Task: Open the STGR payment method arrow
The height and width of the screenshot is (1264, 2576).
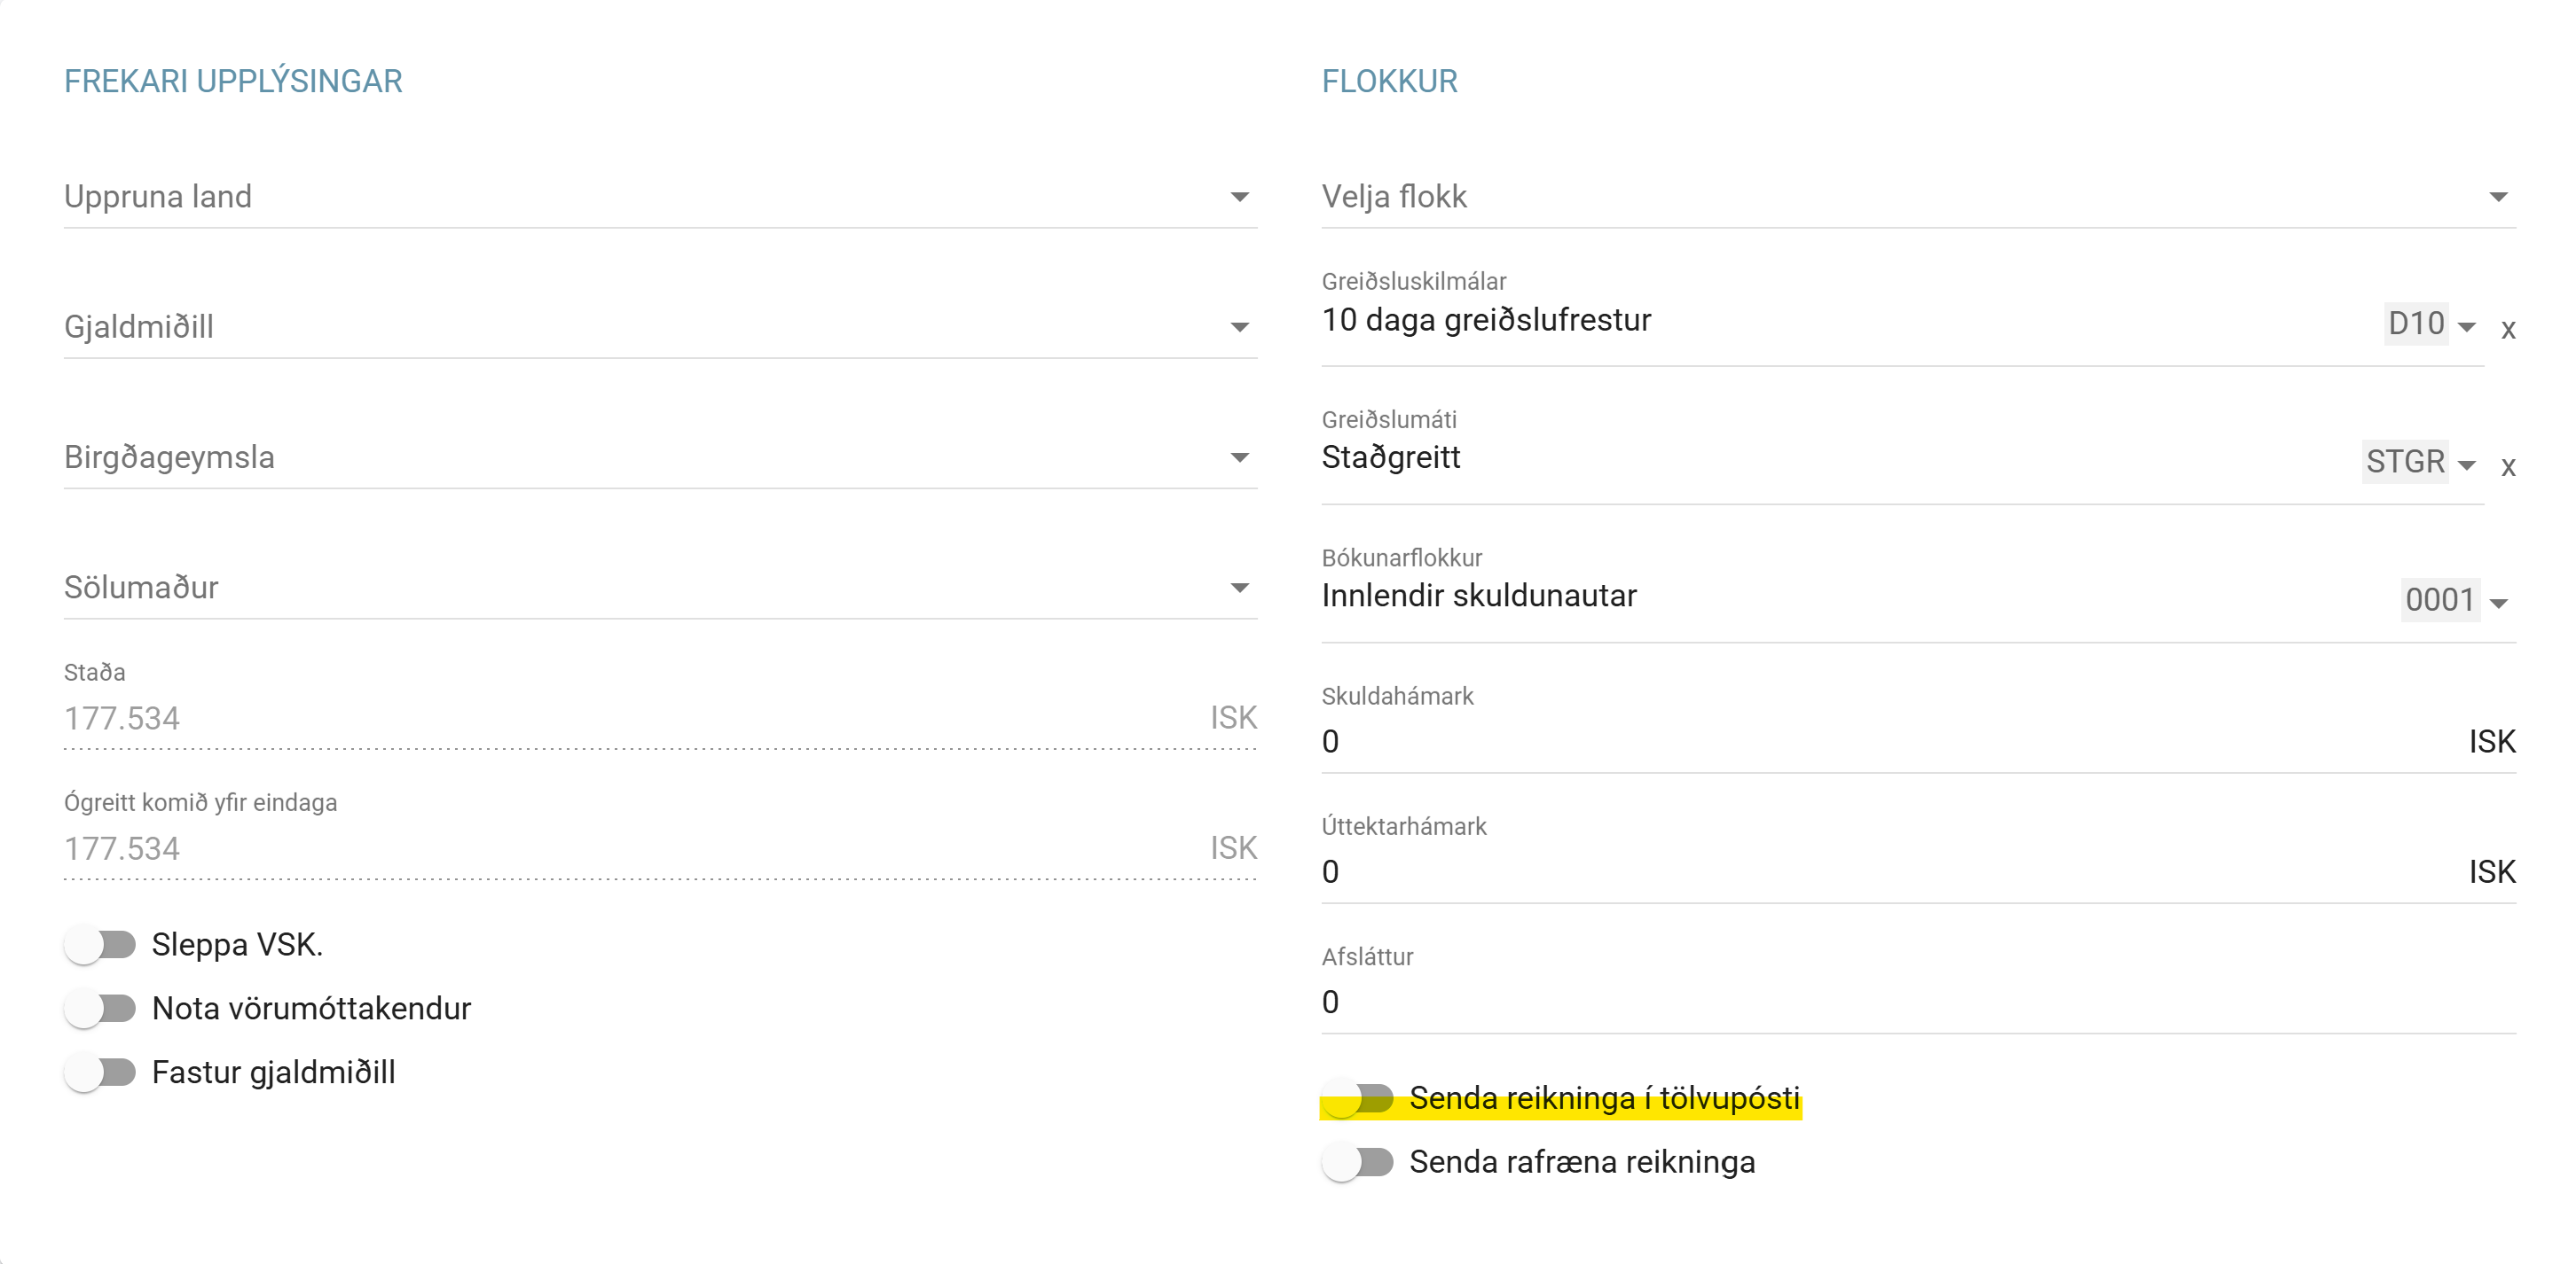Action: point(2466,464)
